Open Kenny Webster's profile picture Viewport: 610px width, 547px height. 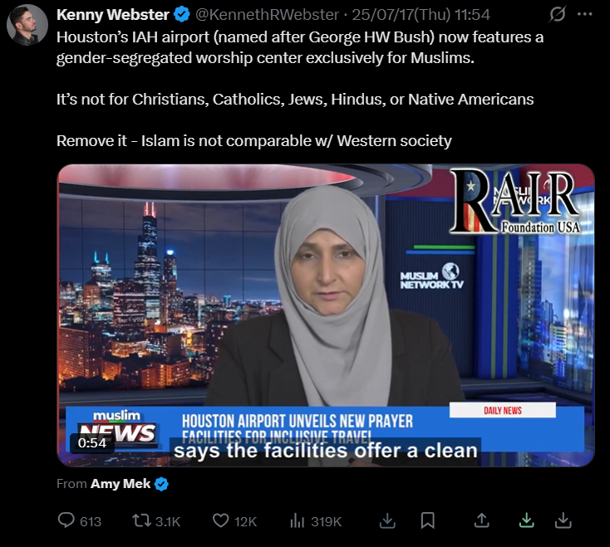(27, 24)
